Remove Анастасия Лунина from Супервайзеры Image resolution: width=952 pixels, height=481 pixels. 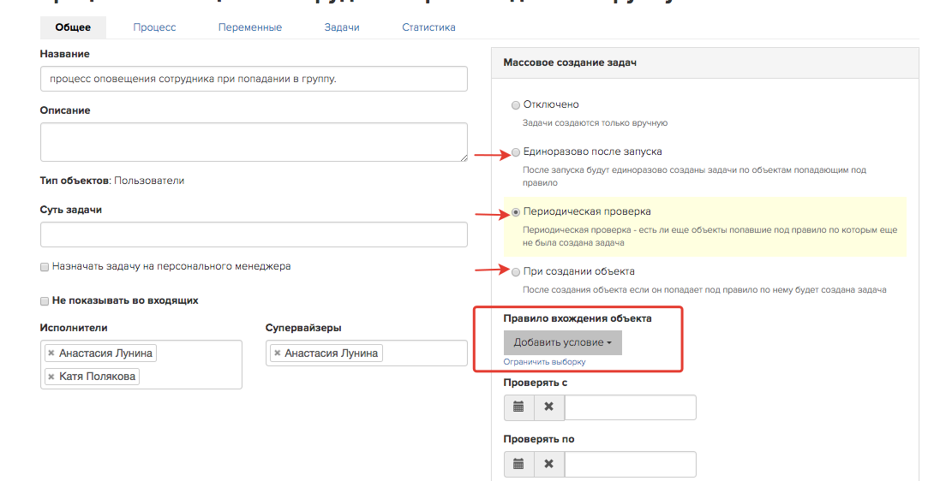click(278, 353)
